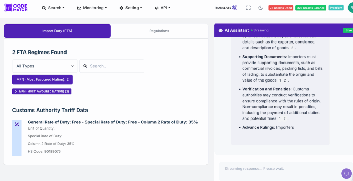
Task: Open the Search dropdown menu
Action: 53,8
